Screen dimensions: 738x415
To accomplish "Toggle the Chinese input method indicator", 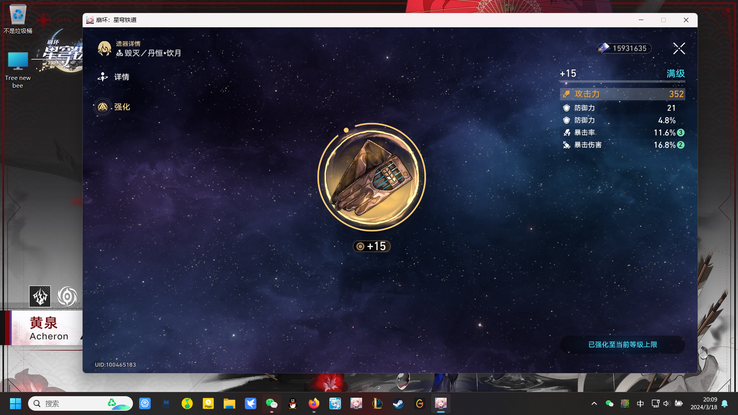I will click(x=640, y=403).
